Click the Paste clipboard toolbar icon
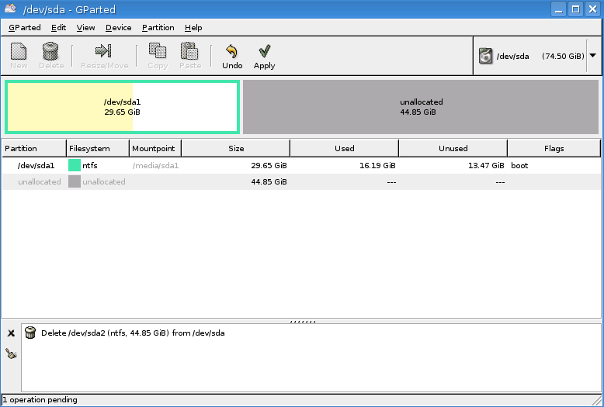This screenshot has width=604, height=407. 189,51
